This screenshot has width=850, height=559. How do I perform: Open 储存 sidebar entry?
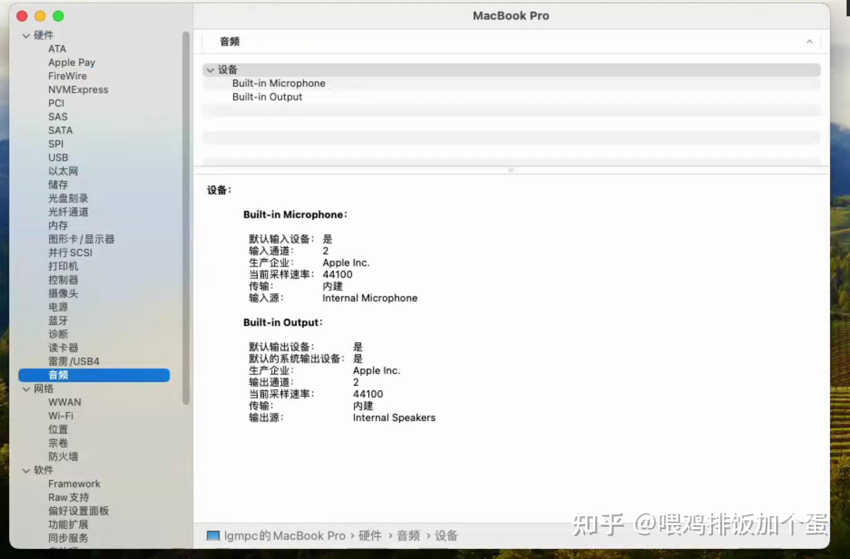click(x=58, y=185)
